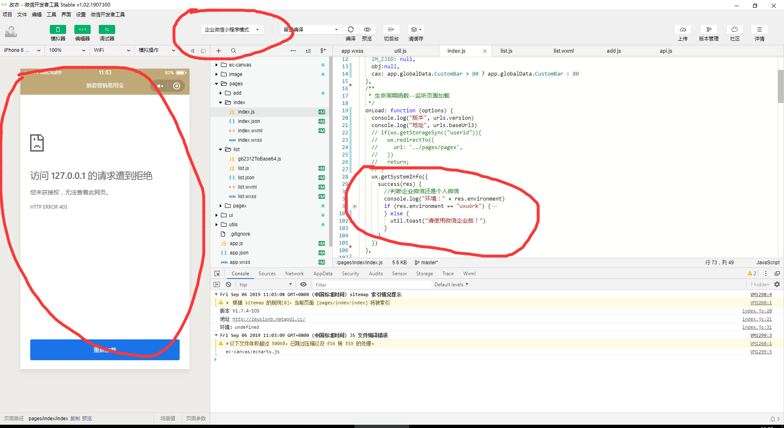Image resolution: width=784 pixels, height=428 pixels.
Task: Open the WiFi network dropdown
Action: click(111, 50)
